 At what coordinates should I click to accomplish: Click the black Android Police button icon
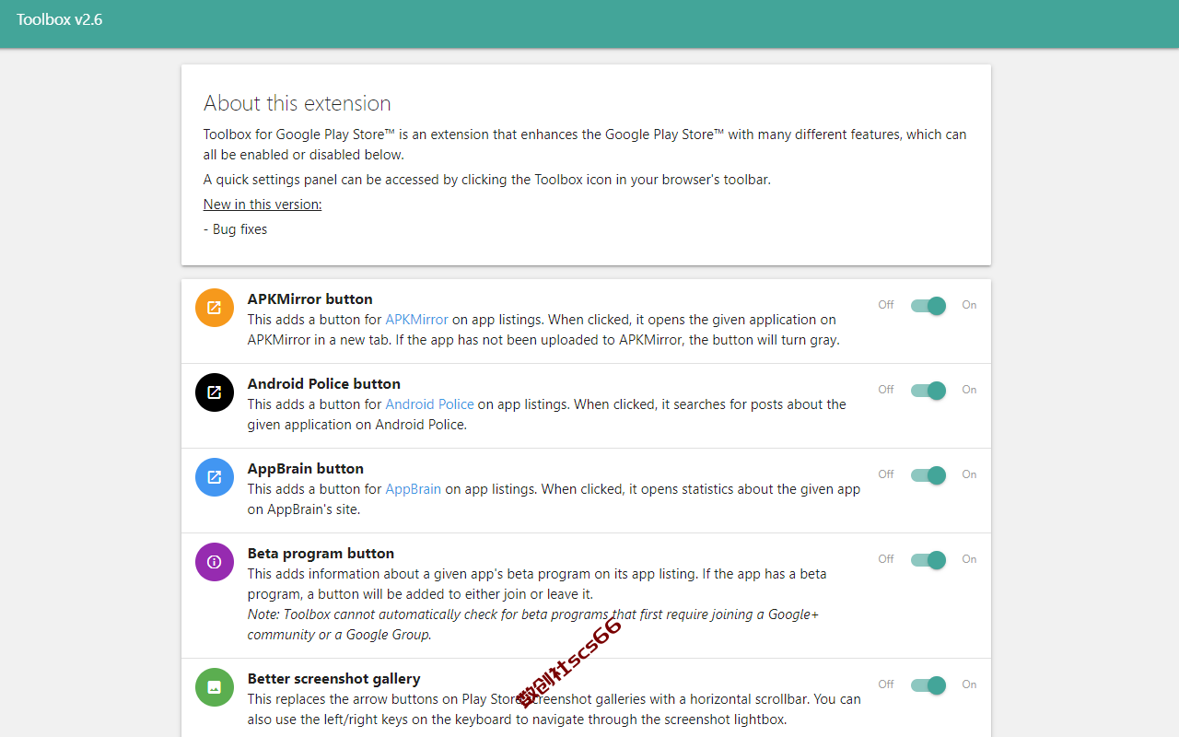click(215, 392)
